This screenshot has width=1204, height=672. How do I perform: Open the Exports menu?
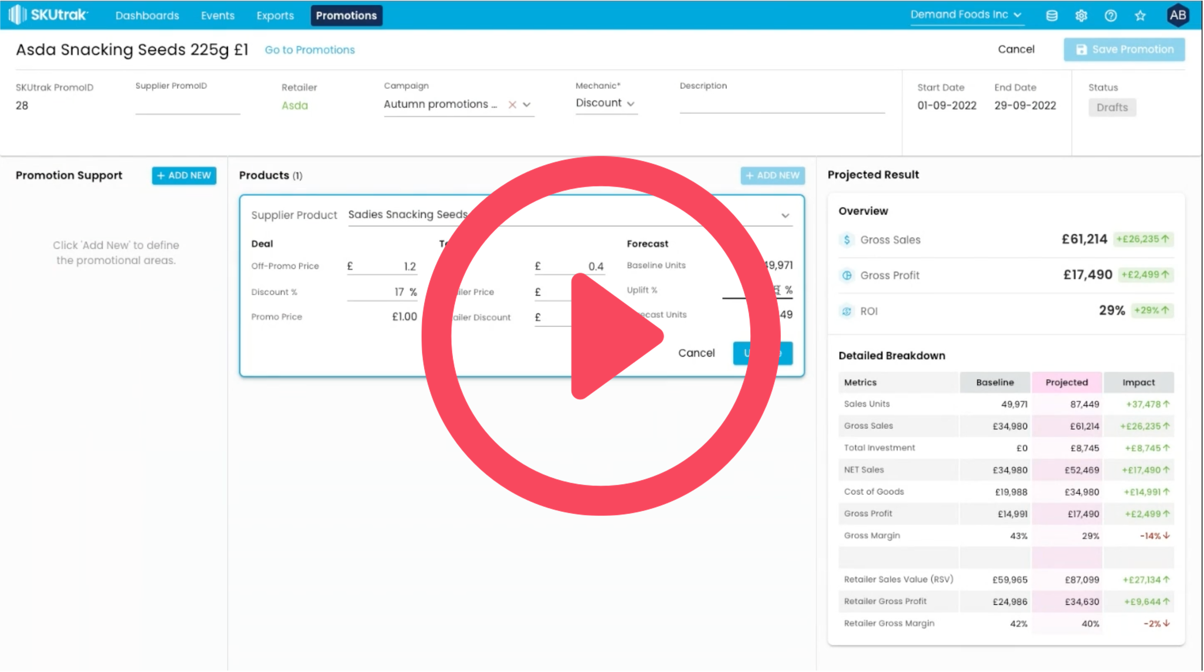275,15
